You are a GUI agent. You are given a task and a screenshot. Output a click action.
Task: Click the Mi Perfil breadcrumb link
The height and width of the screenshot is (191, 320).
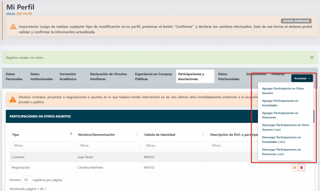click(25, 14)
